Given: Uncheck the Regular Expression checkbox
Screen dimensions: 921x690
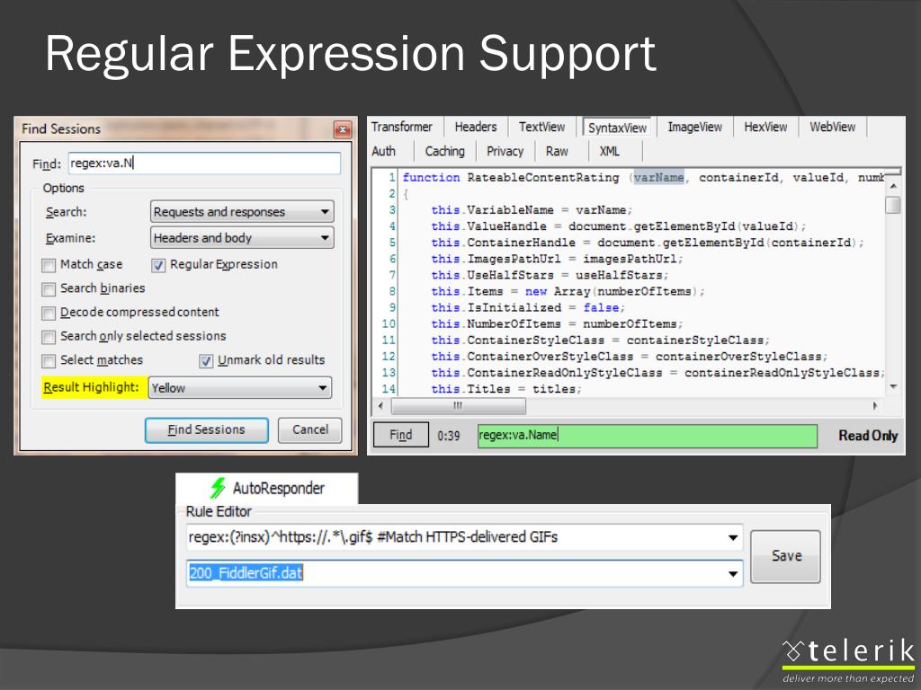Looking at the screenshot, I should click(x=158, y=265).
